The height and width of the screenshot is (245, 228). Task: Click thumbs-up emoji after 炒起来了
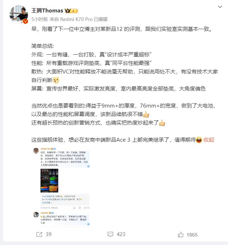coord(162,123)
